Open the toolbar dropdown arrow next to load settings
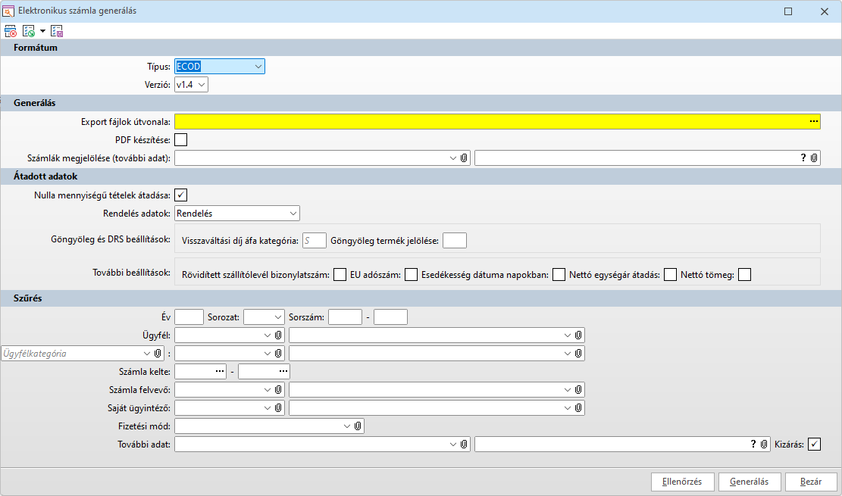Screen dimensions: 842x496 click(42, 31)
